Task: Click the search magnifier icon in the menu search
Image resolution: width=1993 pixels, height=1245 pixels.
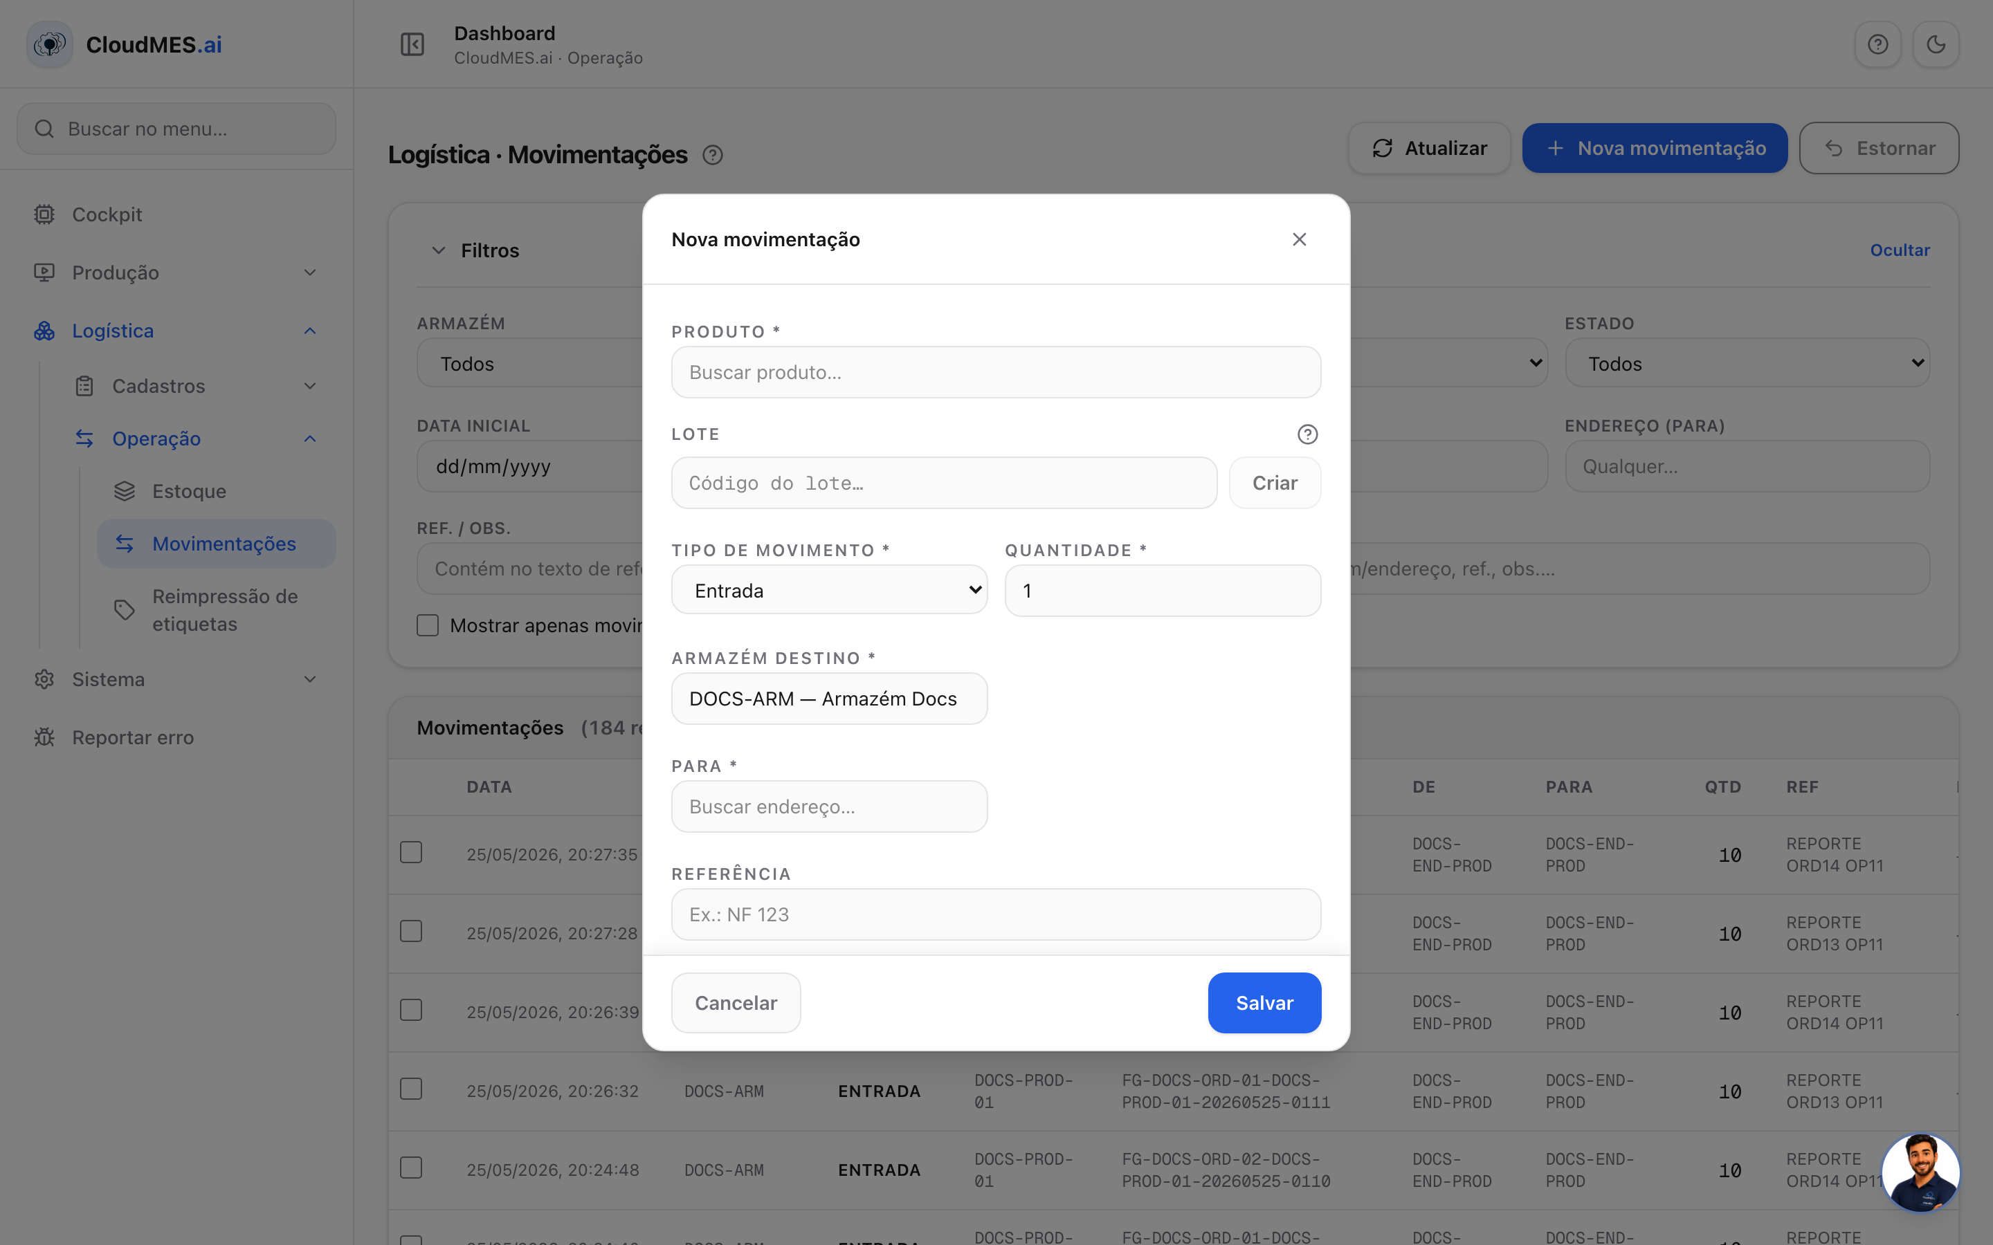Action: pyautogui.click(x=44, y=129)
